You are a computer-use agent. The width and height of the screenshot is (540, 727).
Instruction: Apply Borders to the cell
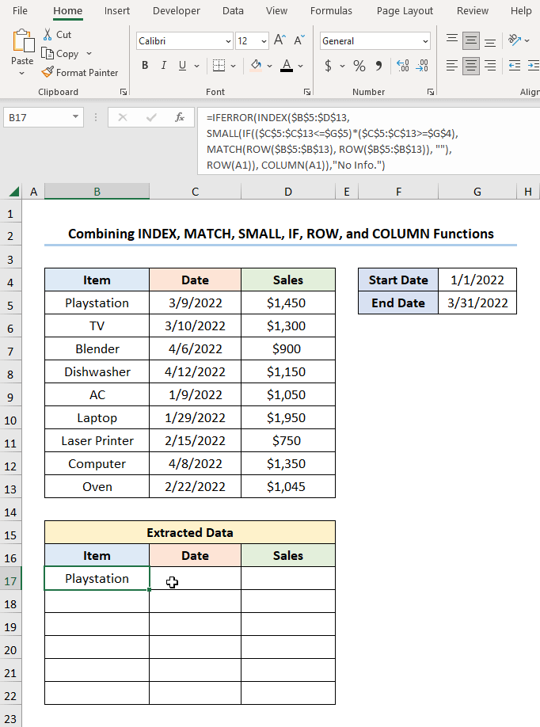219,66
